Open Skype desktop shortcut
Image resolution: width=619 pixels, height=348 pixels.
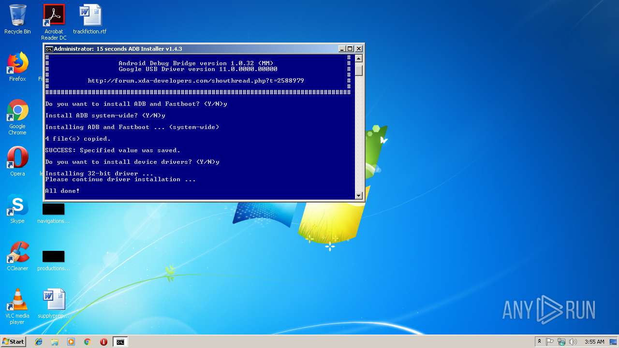click(x=17, y=209)
